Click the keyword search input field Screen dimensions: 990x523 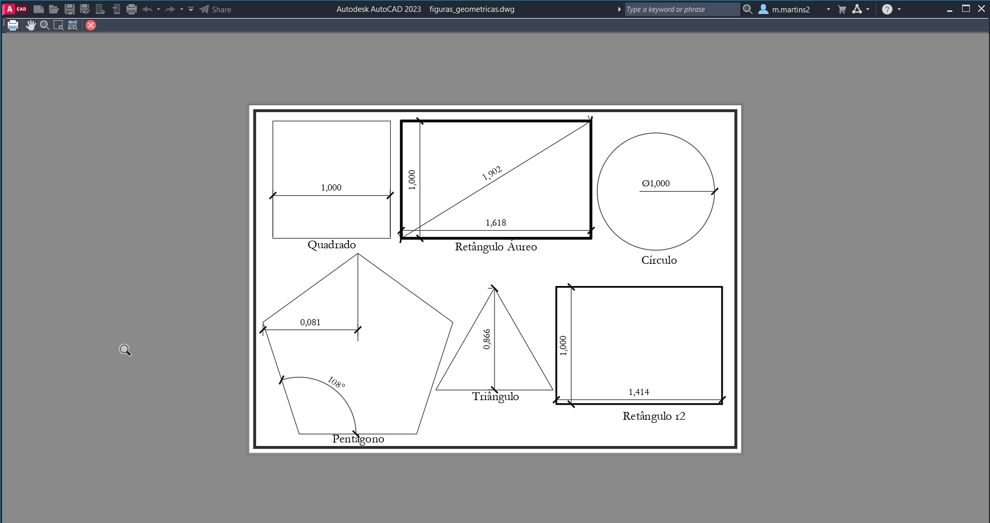682,9
